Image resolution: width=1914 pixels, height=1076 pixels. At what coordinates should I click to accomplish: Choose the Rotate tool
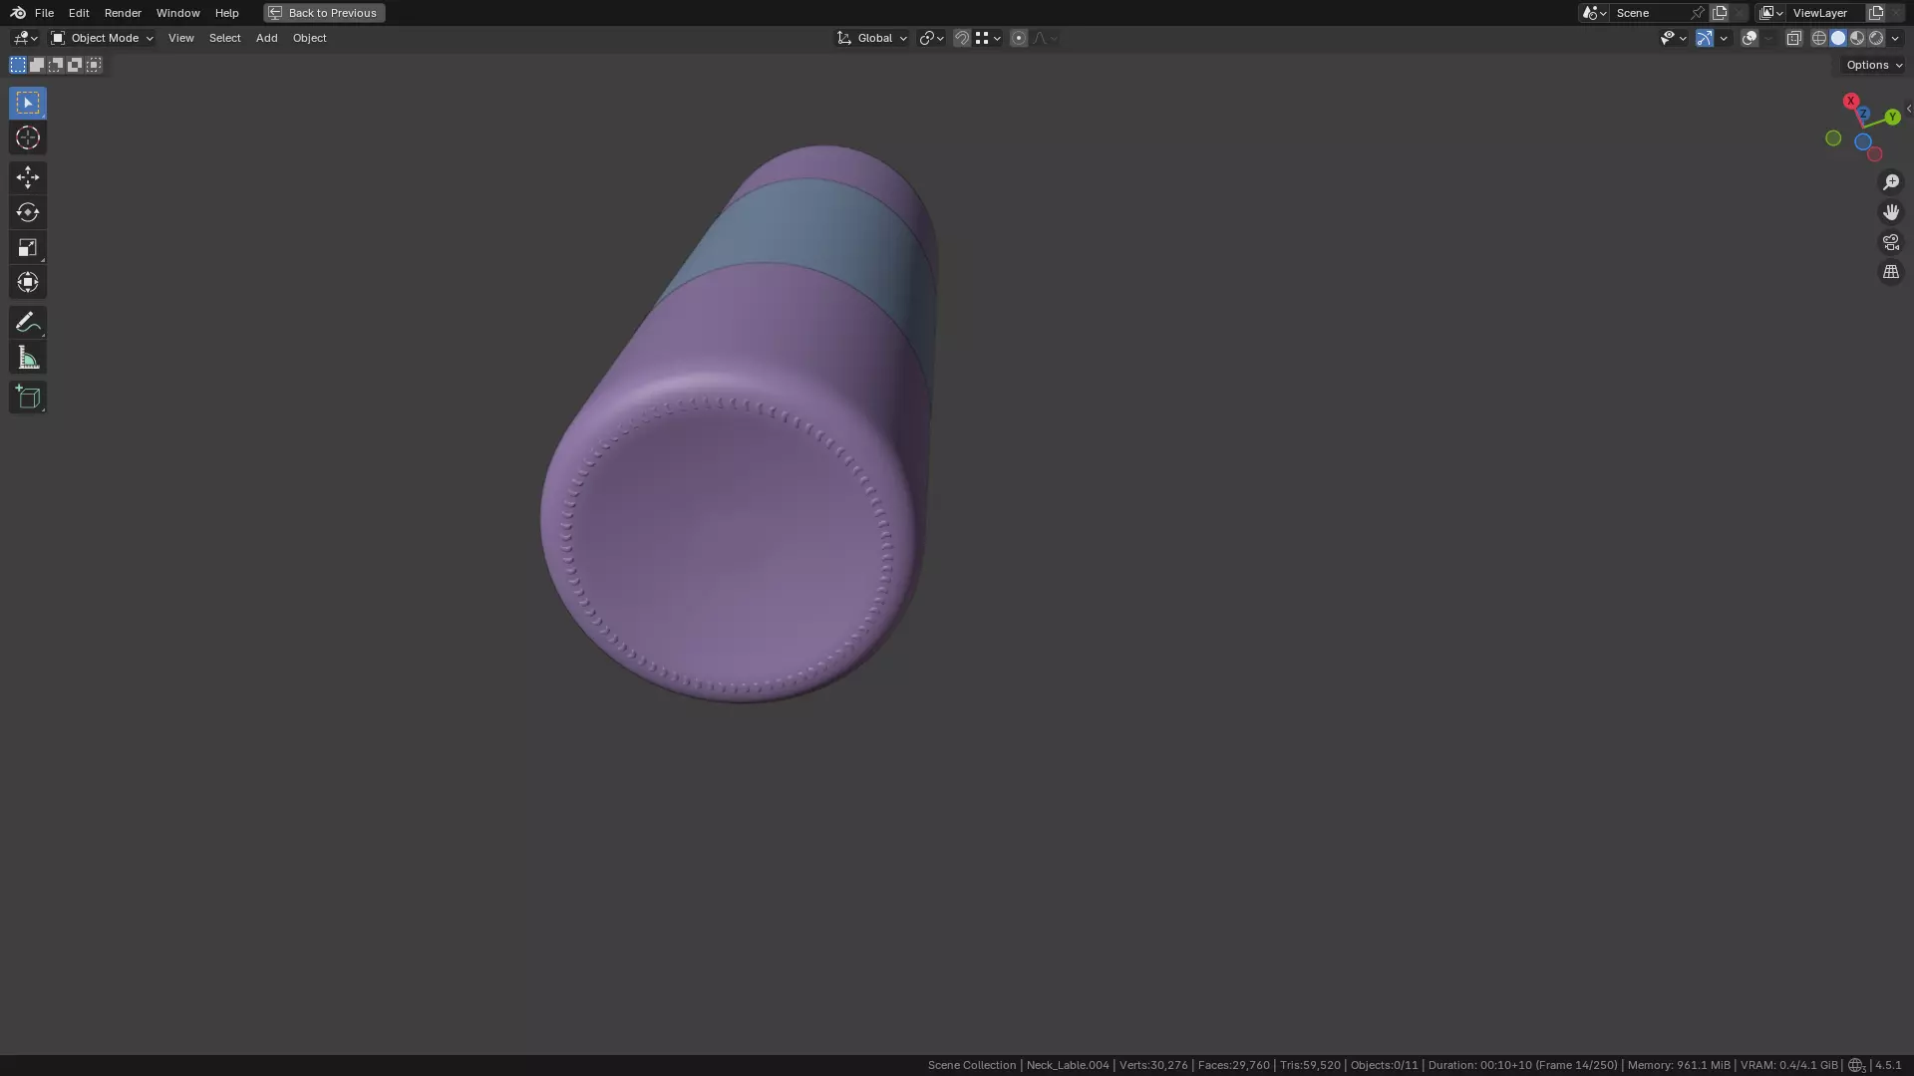coord(28,212)
